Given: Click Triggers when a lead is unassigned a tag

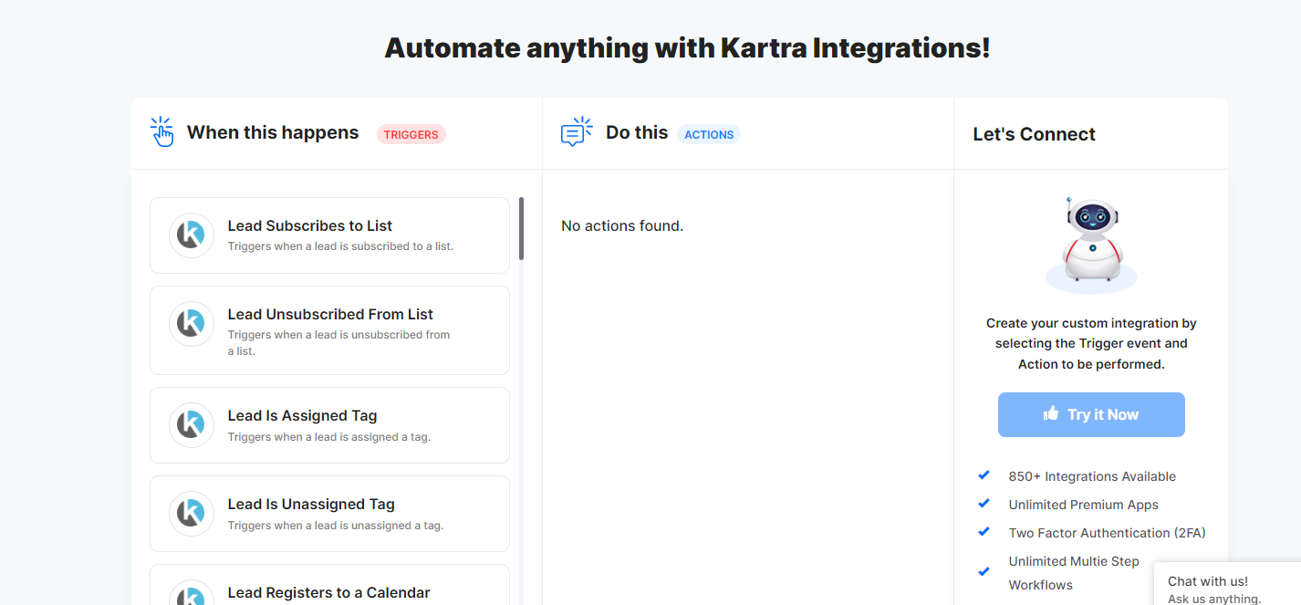Looking at the screenshot, I should point(336,526).
